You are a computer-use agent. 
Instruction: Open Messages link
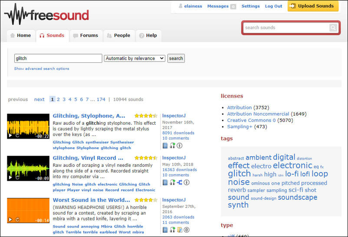[218, 6]
